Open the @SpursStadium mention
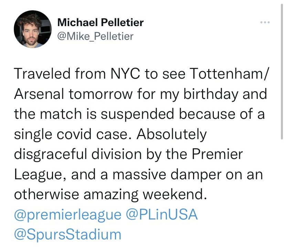The width and height of the screenshot is (285, 249). [x=68, y=235]
